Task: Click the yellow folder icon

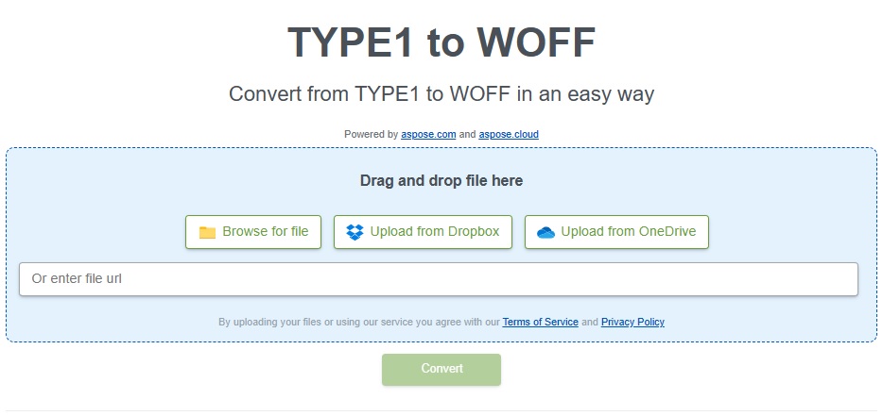Action: [207, 233]
